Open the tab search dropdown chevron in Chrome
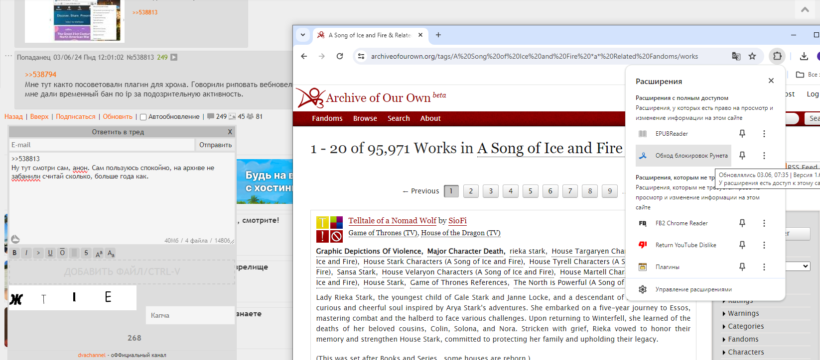 click(303, 35)
